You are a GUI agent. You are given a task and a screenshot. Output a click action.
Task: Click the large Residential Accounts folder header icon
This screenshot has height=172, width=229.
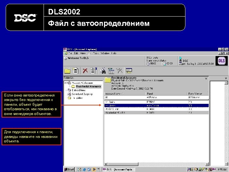[x=108, y=80]
